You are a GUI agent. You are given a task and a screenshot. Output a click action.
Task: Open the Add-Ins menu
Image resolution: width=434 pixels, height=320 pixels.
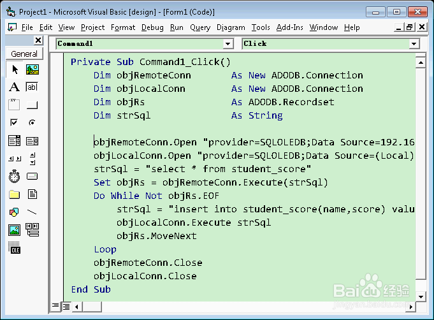(290, 27)
